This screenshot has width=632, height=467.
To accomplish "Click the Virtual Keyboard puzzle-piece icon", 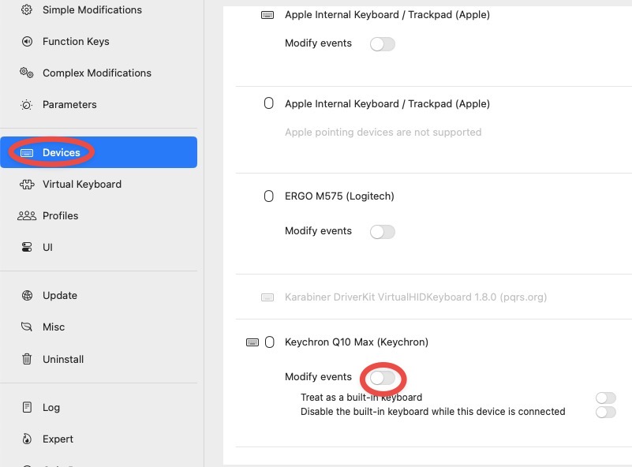I will (x=27, y=185).
